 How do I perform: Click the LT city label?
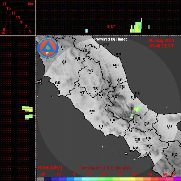click(101, 126)
